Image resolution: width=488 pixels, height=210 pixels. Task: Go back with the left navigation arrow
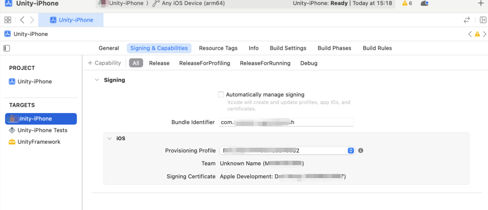click(22, 20)
